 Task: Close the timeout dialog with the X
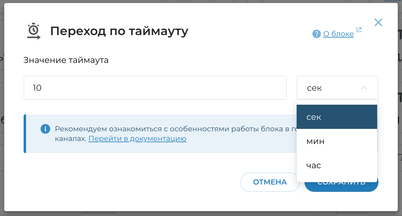tap(378, 22)
